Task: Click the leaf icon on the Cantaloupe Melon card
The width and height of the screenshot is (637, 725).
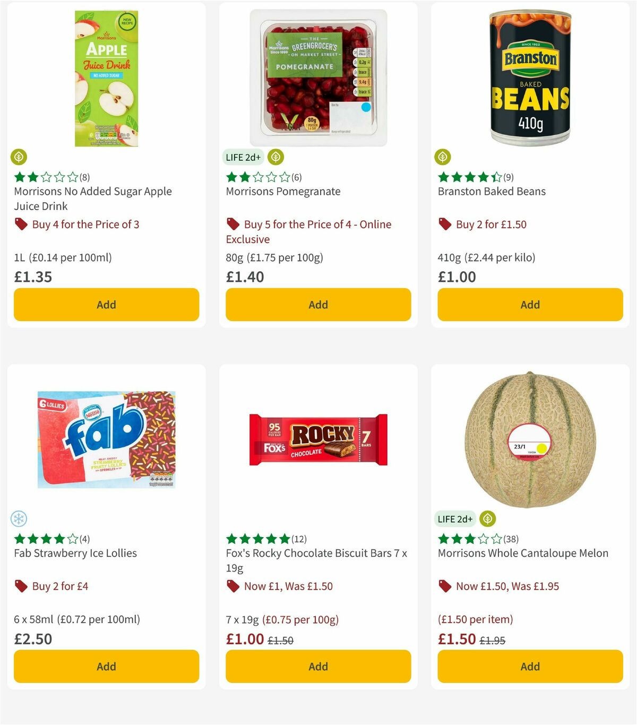Action: point(487,519)
